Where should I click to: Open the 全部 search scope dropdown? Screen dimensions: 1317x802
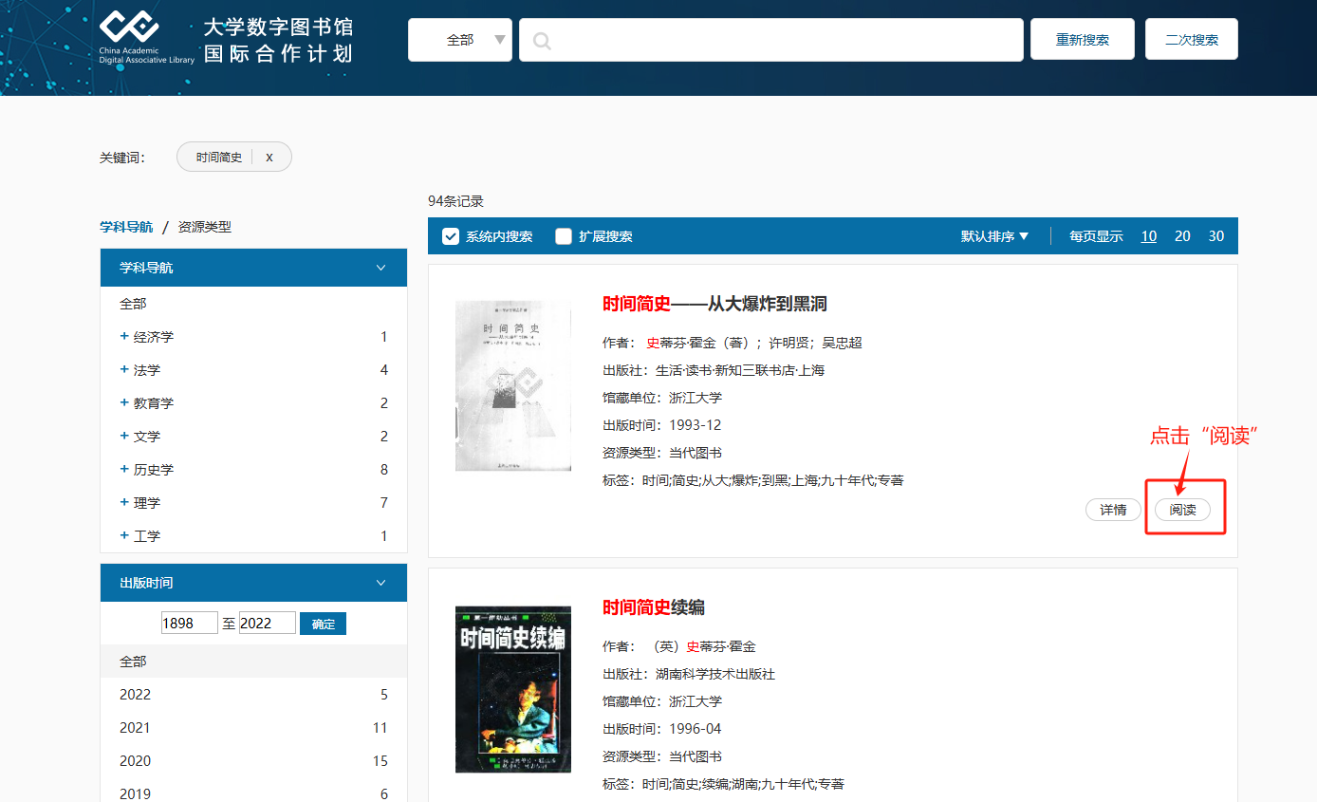[460, 40]
